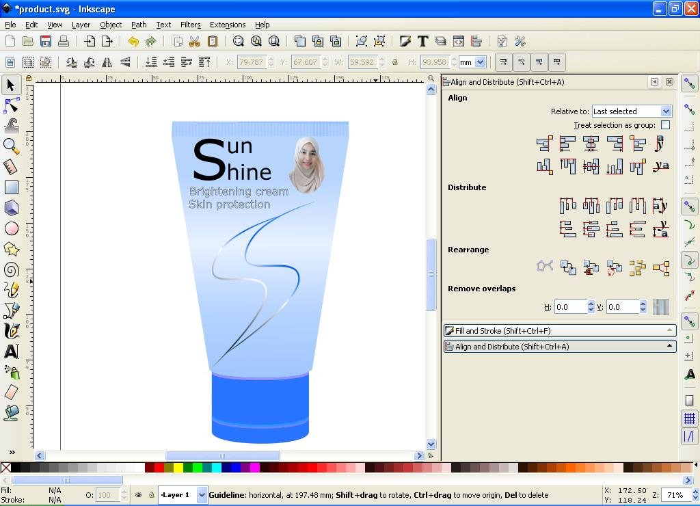The height and width of the screenshot is (506, 700).
Task: Change units in the mm dropdown
Action: pyautogui.click(x=471, y=62)
